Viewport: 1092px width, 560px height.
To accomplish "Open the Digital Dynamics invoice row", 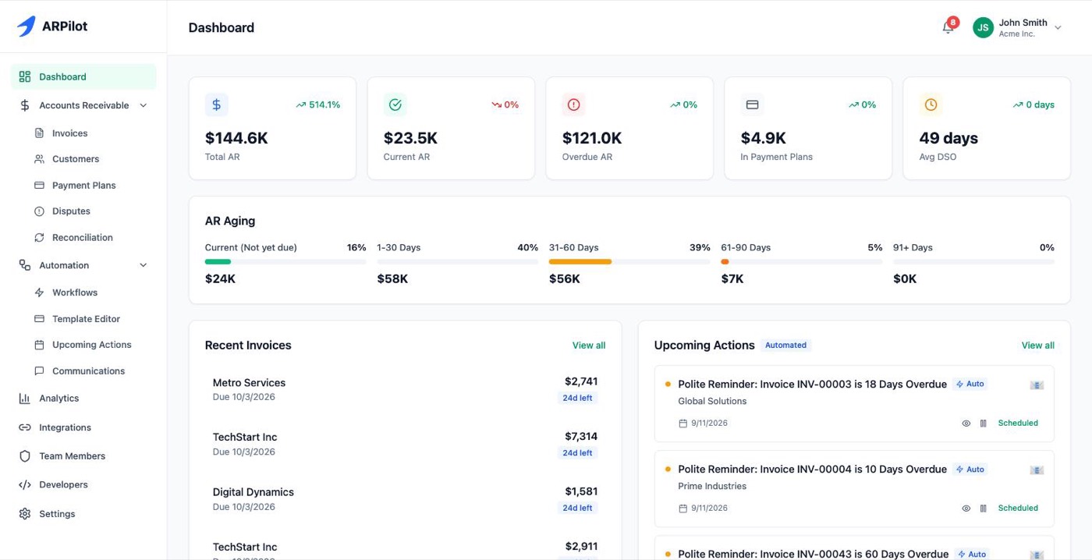I will 405,499.
